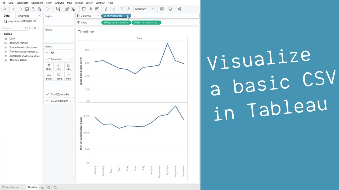This screenshot has height=190, width=339.
Task: Open the Pause Auto Updates dropdown arrow
Action: tap(43, 9)
